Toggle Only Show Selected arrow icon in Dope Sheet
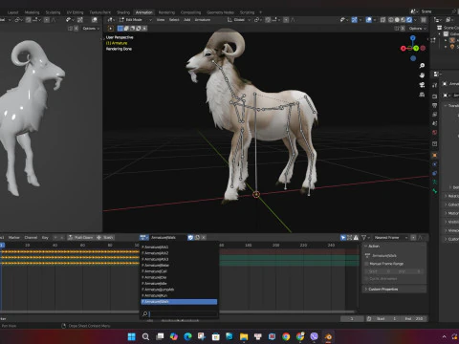 click(x=343, y=237)
